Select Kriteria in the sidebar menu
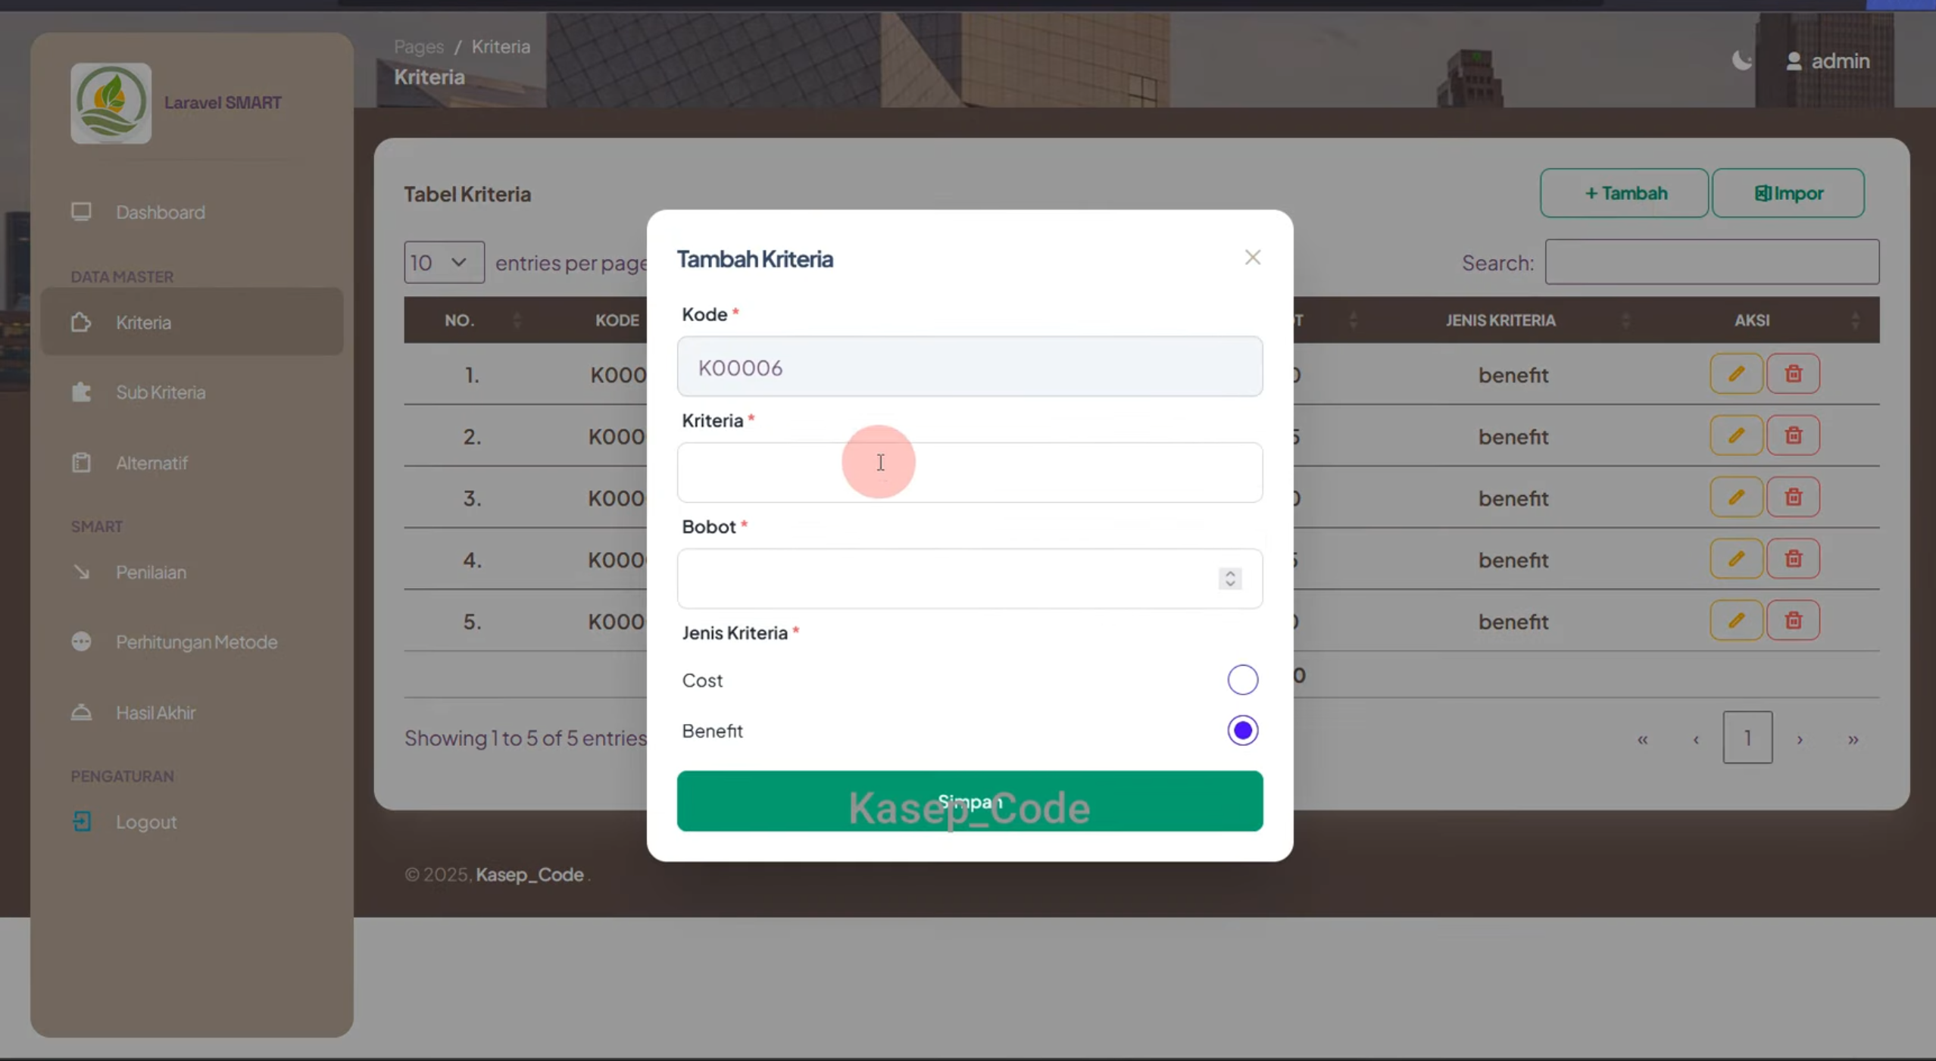 pyautogui.click(x=192, y=322)
